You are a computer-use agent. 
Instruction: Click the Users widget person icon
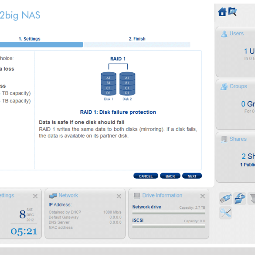[224, 34]
